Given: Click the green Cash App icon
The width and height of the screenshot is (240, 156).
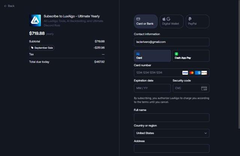Looking at the screenshot, I should (x=176, y=54).
